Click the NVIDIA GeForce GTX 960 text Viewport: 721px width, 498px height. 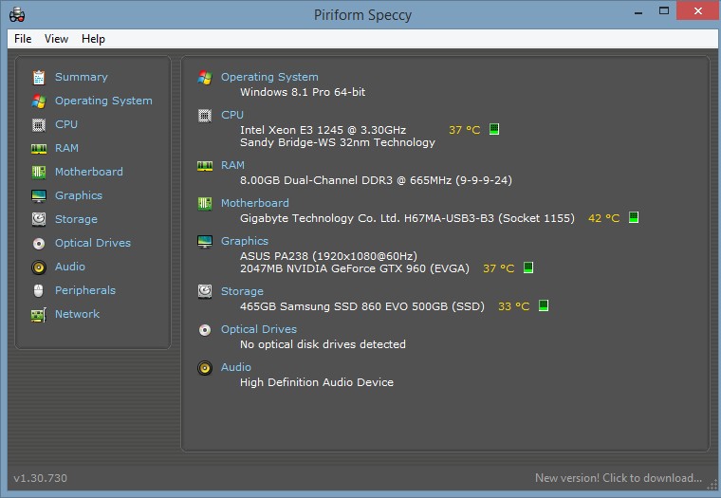click(x=355, y=268)
